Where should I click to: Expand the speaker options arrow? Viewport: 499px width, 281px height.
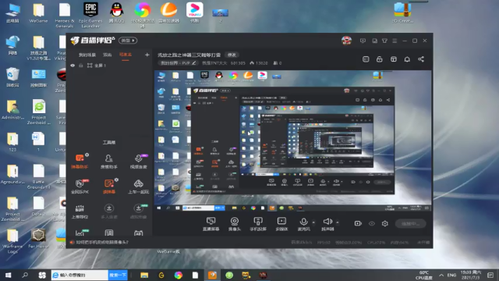(338, 222)
